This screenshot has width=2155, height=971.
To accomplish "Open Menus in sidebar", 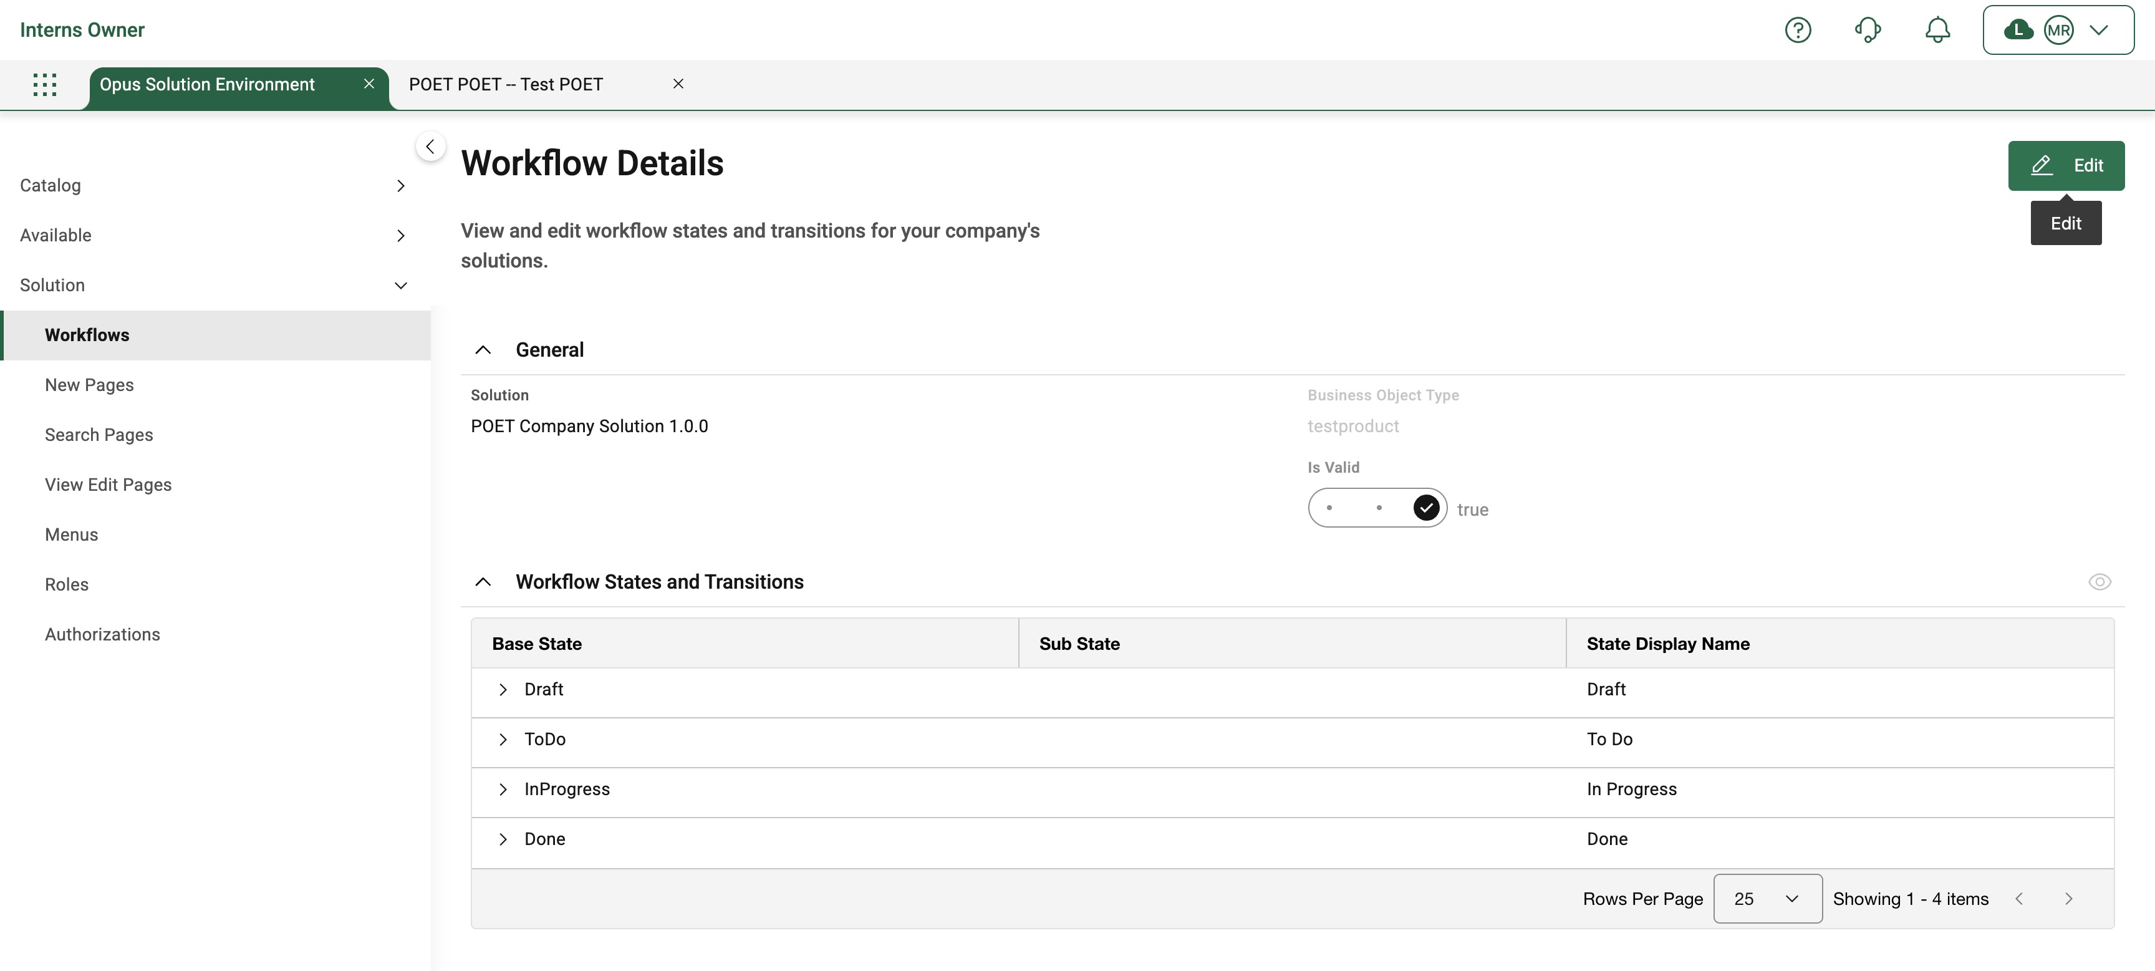I will click(x=216, y=534).
